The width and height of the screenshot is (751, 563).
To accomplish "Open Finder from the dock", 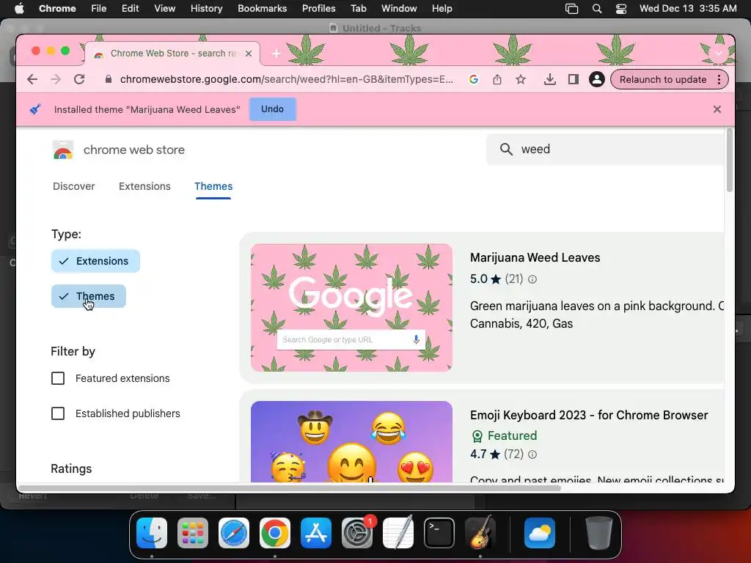I will 152,533.
